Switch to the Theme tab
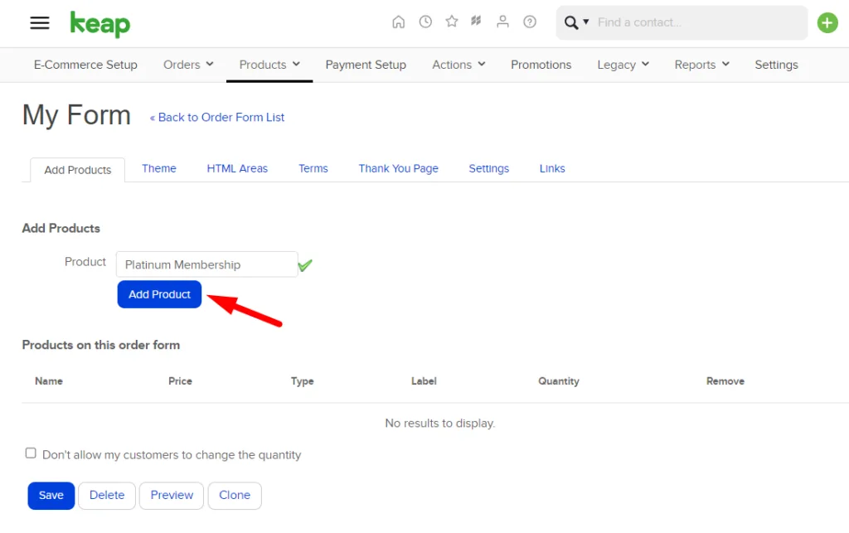849x533 pixels. 159,168
